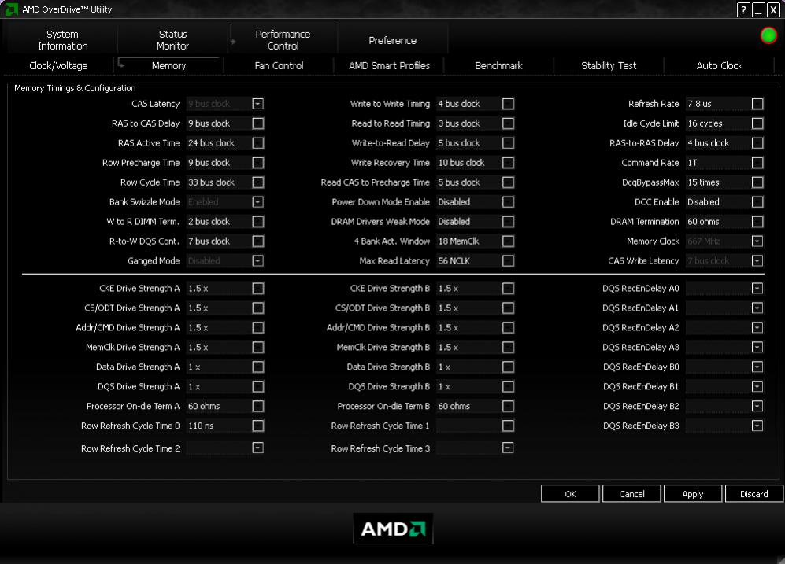Enable MemClk Drive Strength B checkbox
Viewport: 785px width, 564px height.
pos(508,347)
